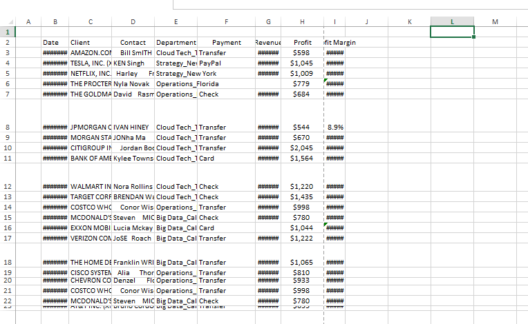Select column B header
Image resolution: width=528 pixels, height=324 pixels.
[55, 22]
